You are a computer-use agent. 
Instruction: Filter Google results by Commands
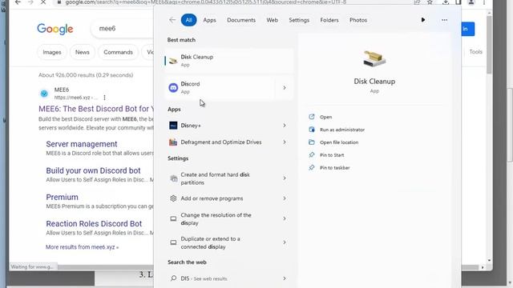[118, 52]
